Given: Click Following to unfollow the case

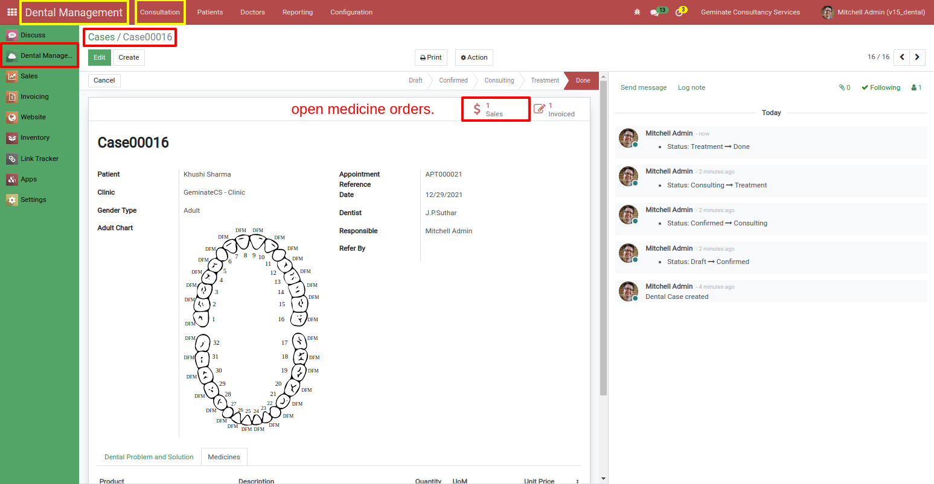Looking at the screenshot, I should (880, 87).
